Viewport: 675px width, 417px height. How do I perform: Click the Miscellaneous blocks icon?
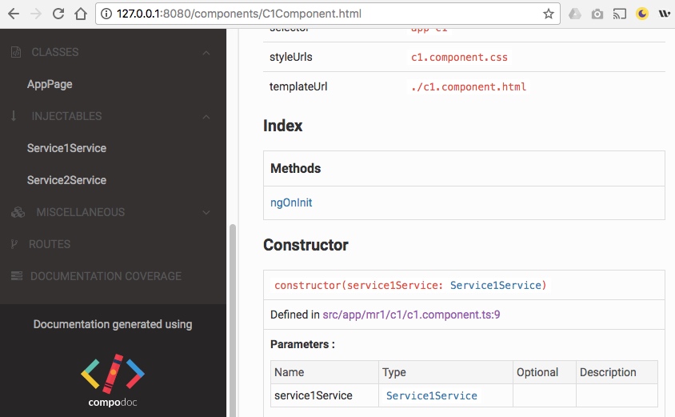[x=18, y=212]
